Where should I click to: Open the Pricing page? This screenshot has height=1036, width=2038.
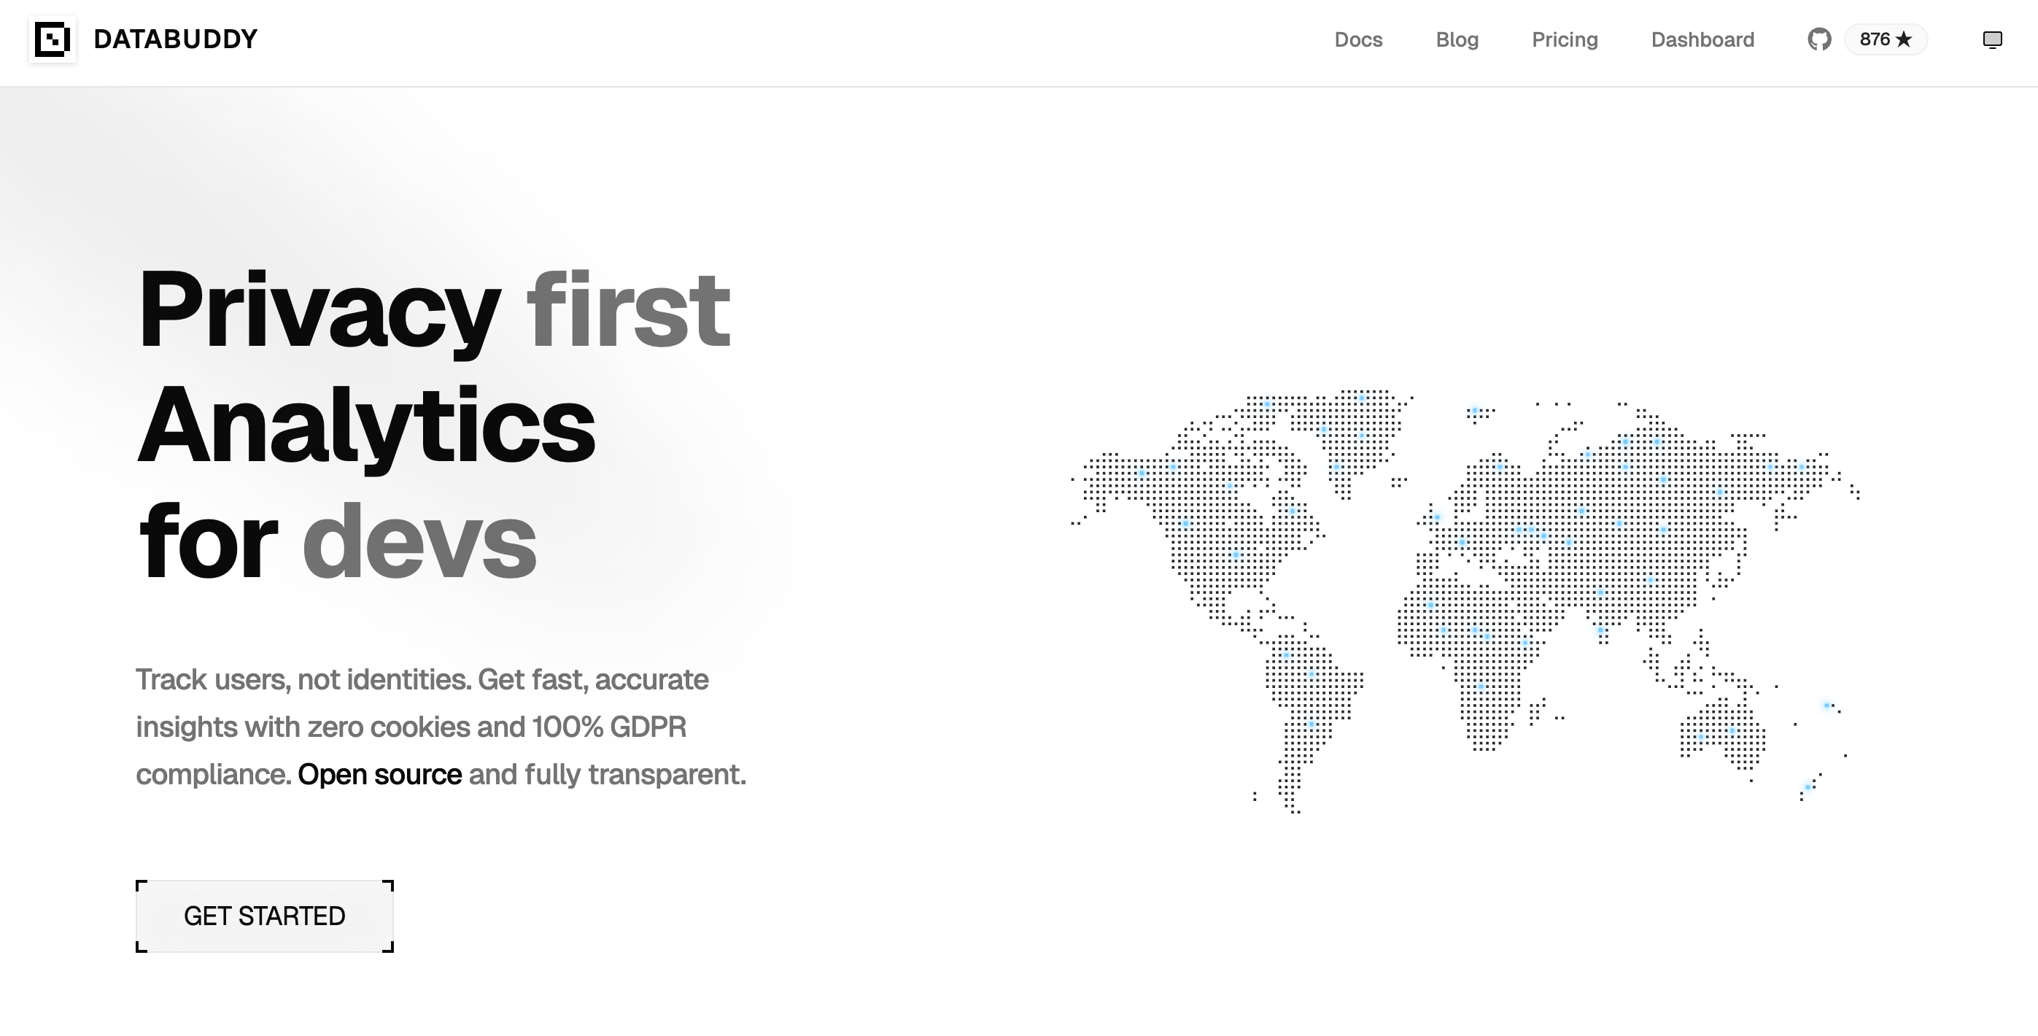coord(1564,39)
